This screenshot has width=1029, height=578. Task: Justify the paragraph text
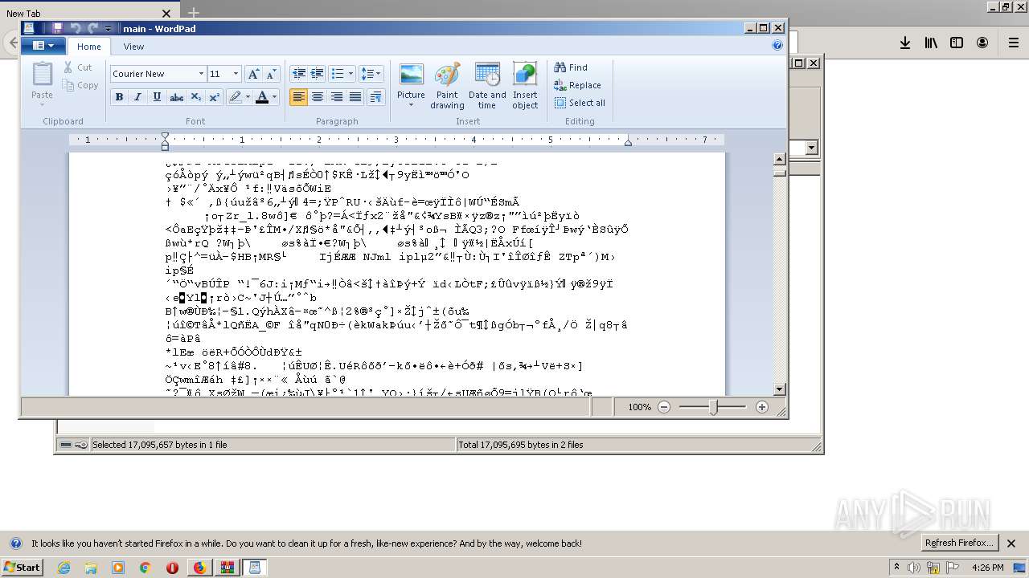pos(355,97)
